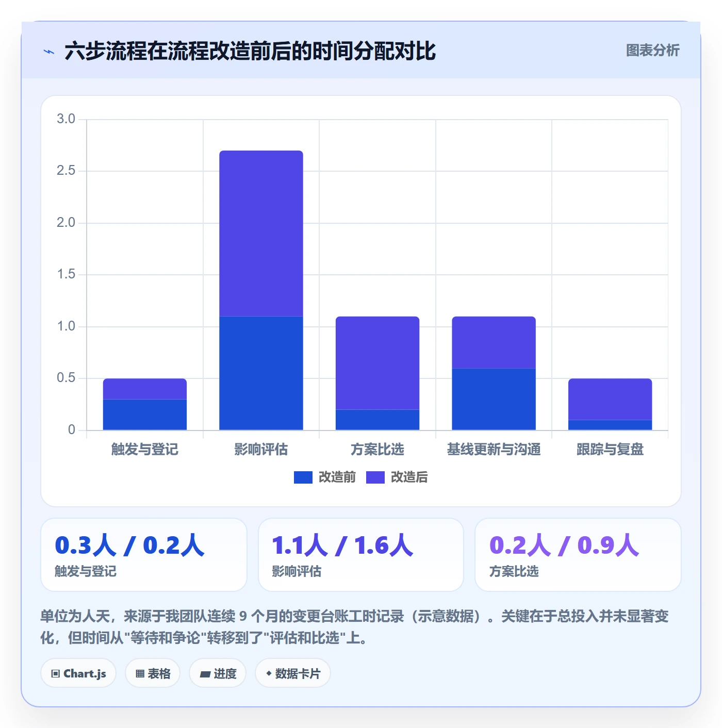The image size is (722, 728).
Task: Select the Chart.js tag chip
Action: tap(78, 673)
